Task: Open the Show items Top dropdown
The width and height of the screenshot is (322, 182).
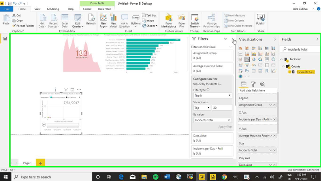Action: (202, 108)
